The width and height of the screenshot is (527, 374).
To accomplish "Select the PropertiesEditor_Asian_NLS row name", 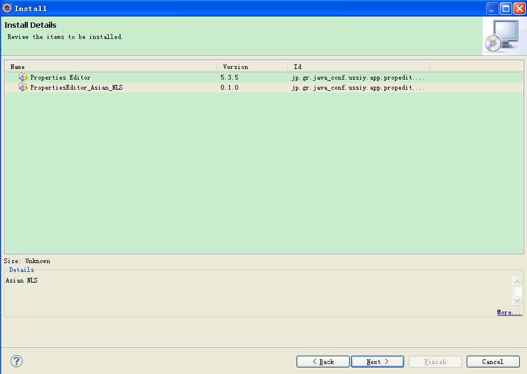I will pos(76,88).
